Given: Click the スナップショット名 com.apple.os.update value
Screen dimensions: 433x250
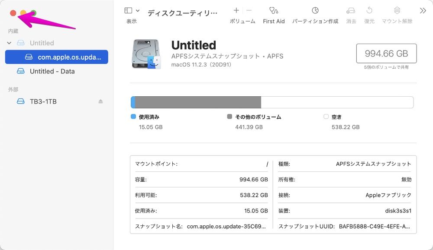Looking at the screenshot, I should pyautogui.click(x=226, y=226).
